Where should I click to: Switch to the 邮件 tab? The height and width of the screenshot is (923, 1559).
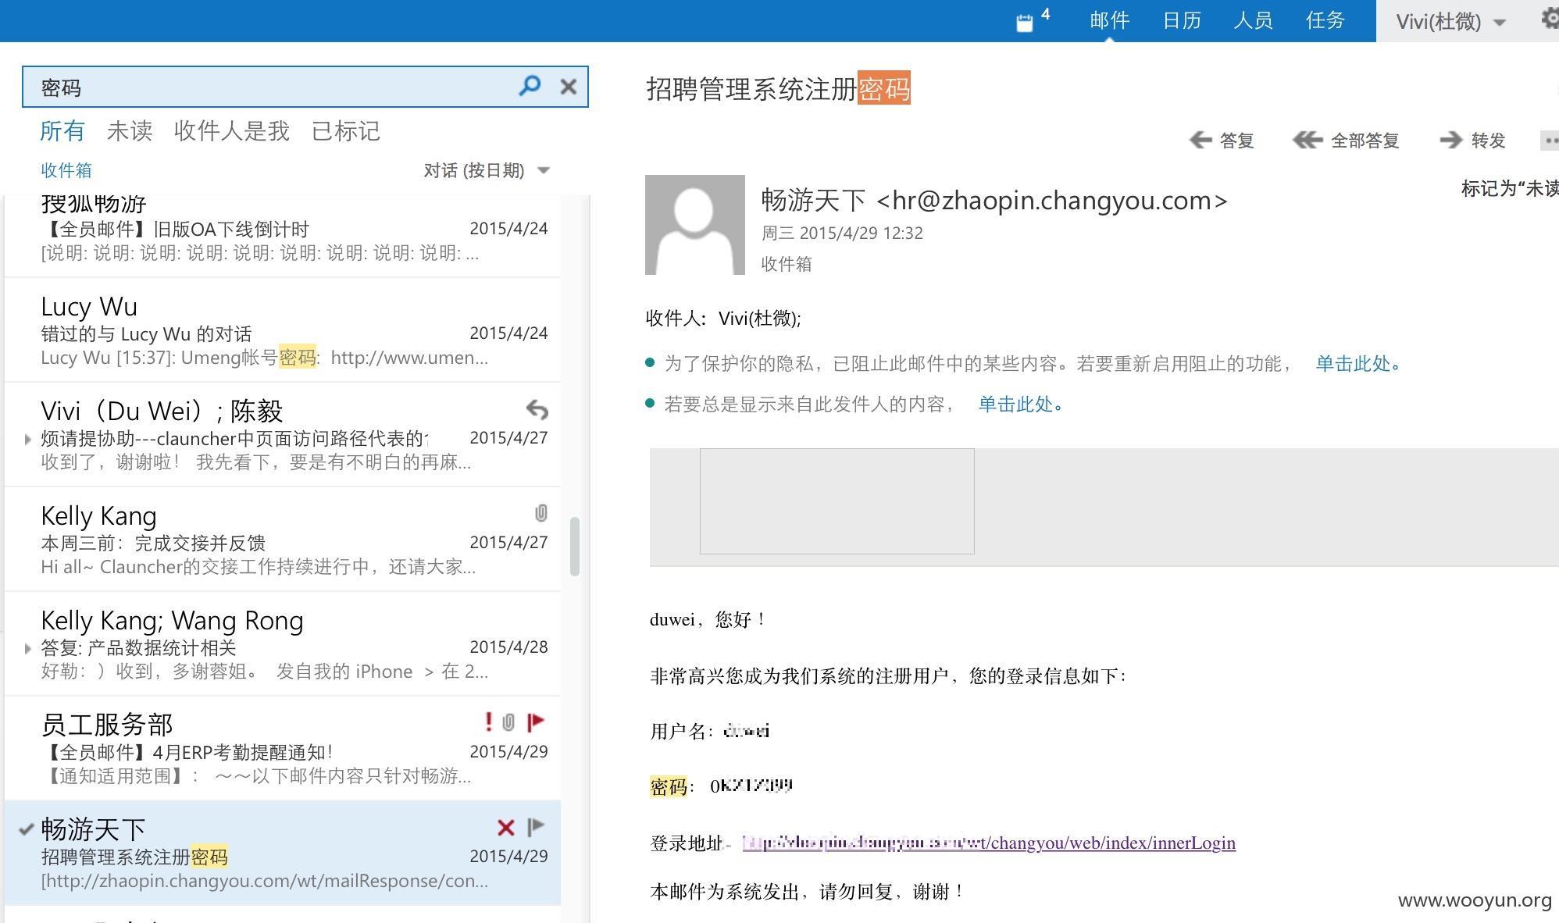click(1109, 20)
